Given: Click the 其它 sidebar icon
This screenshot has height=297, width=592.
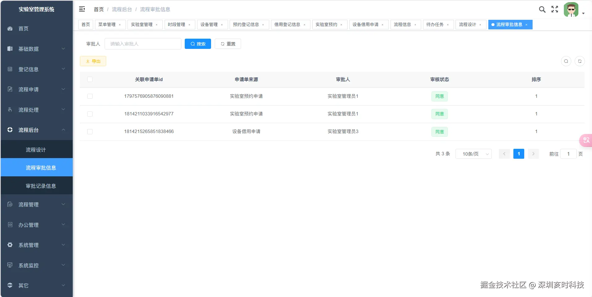Looking at the screenshot, I should point(10,286).
